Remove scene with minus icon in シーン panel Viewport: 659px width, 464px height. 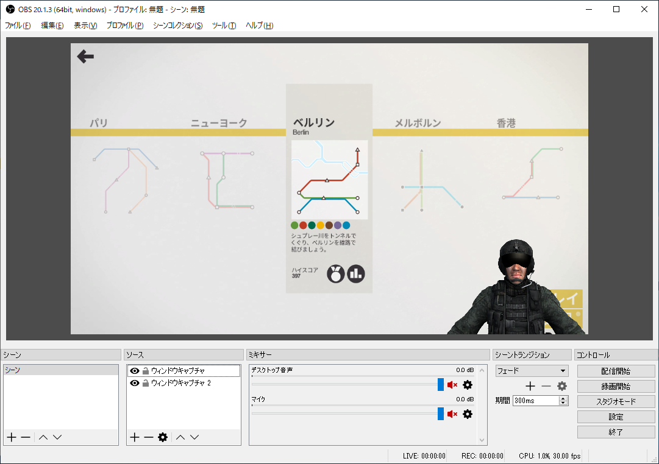pos(26,437)
